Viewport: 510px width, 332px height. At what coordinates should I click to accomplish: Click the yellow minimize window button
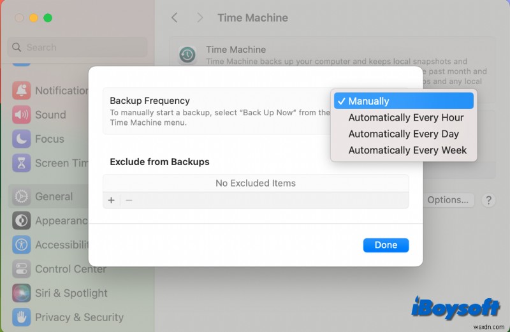pos(34,18)
